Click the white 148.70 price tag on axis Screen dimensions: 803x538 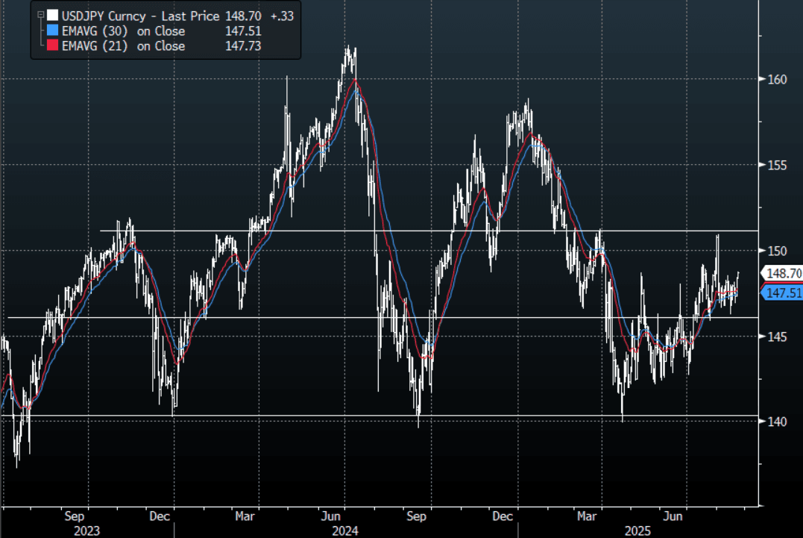tap(781, 273)
